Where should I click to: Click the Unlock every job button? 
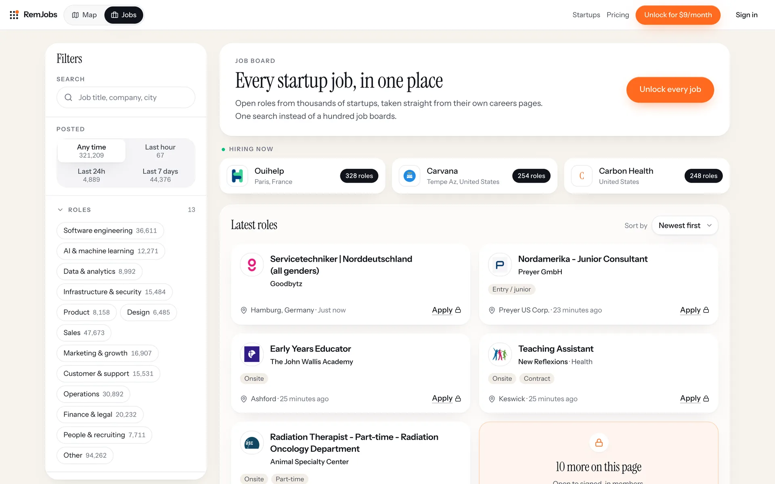pyautogui.click(x=670, y=90)
